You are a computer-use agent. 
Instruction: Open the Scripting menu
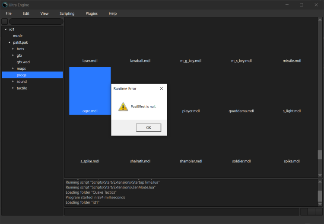[67, 13]
